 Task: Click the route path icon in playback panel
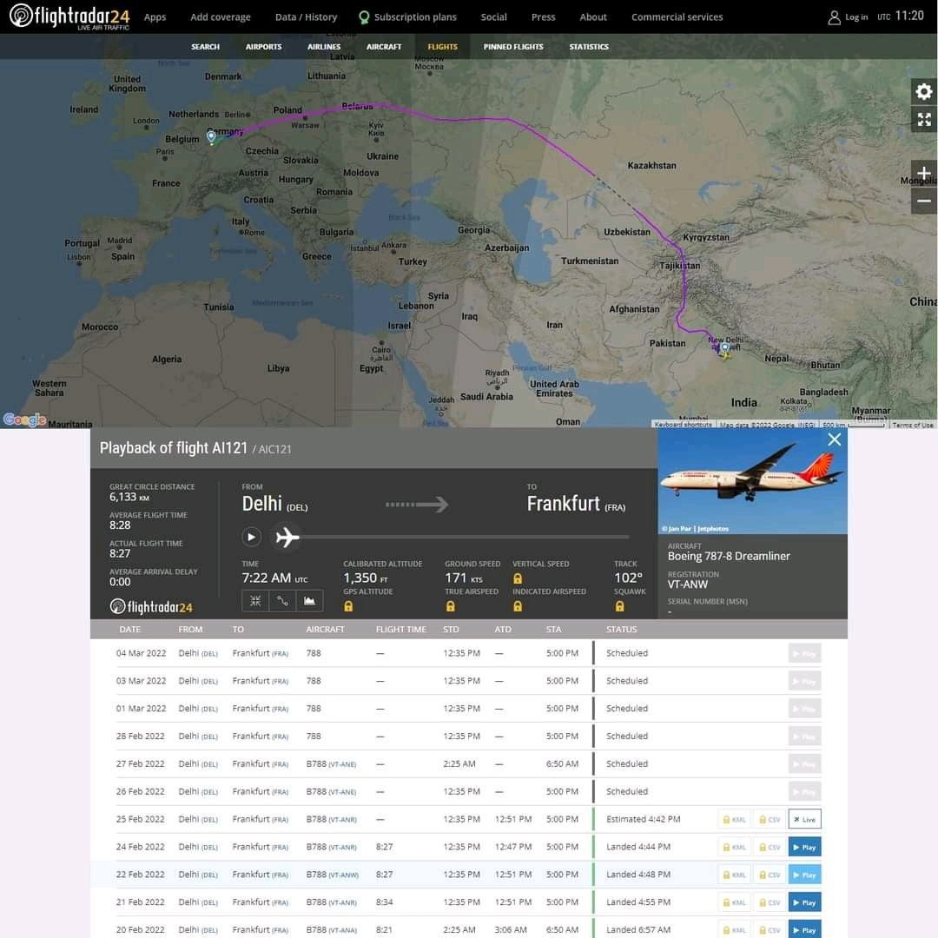282,600
